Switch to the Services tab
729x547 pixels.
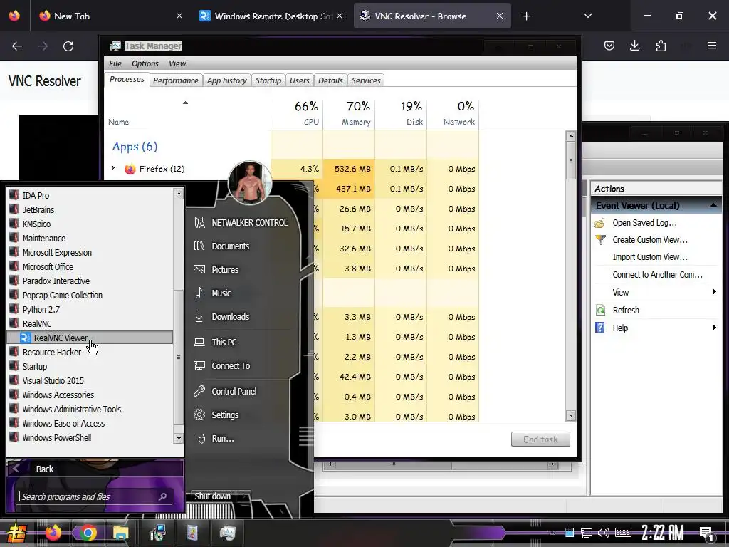366,80
